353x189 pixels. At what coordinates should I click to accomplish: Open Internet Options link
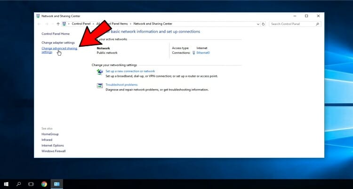click(52, 145)
